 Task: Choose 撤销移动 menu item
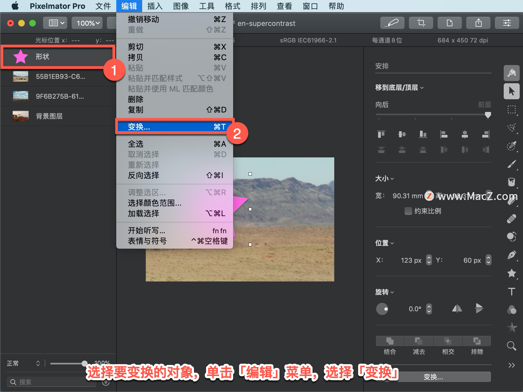[x=175, y=19]
